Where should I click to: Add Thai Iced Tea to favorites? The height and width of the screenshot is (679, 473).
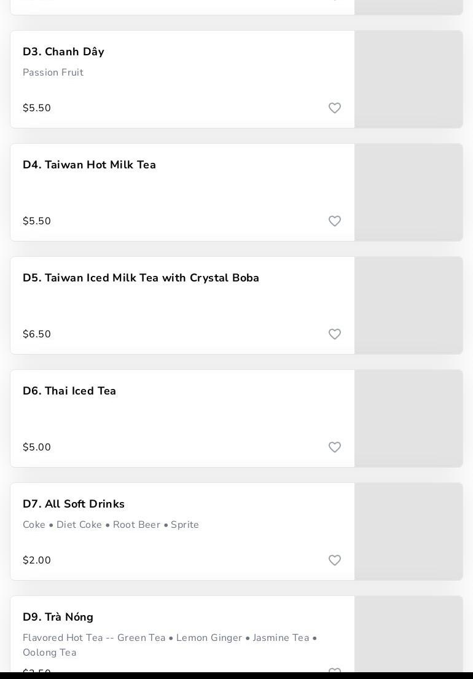click(335, 447)
